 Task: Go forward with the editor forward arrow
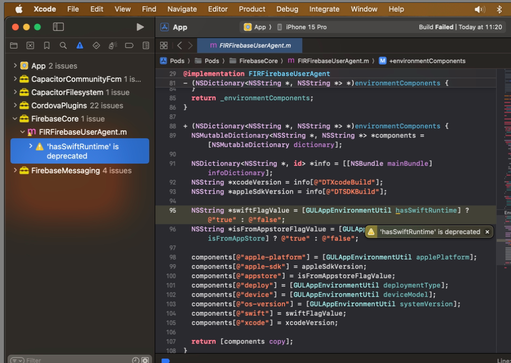(191, 45)
